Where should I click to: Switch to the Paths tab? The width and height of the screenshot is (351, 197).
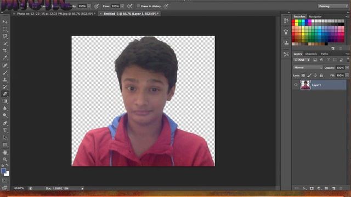click(x=324, y=54)
